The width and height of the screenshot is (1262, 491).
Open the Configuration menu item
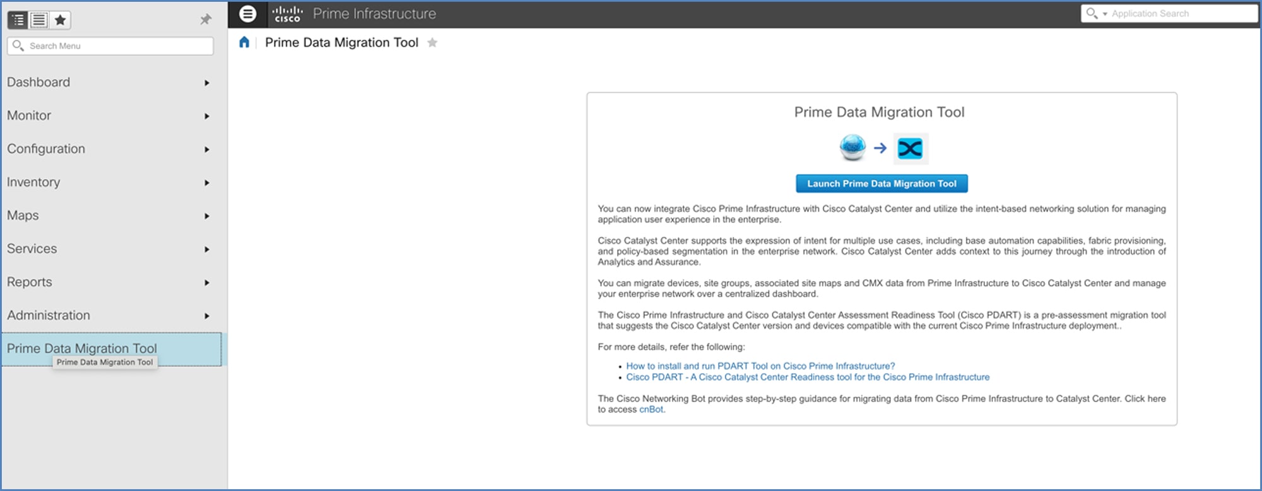click(46, 149)
